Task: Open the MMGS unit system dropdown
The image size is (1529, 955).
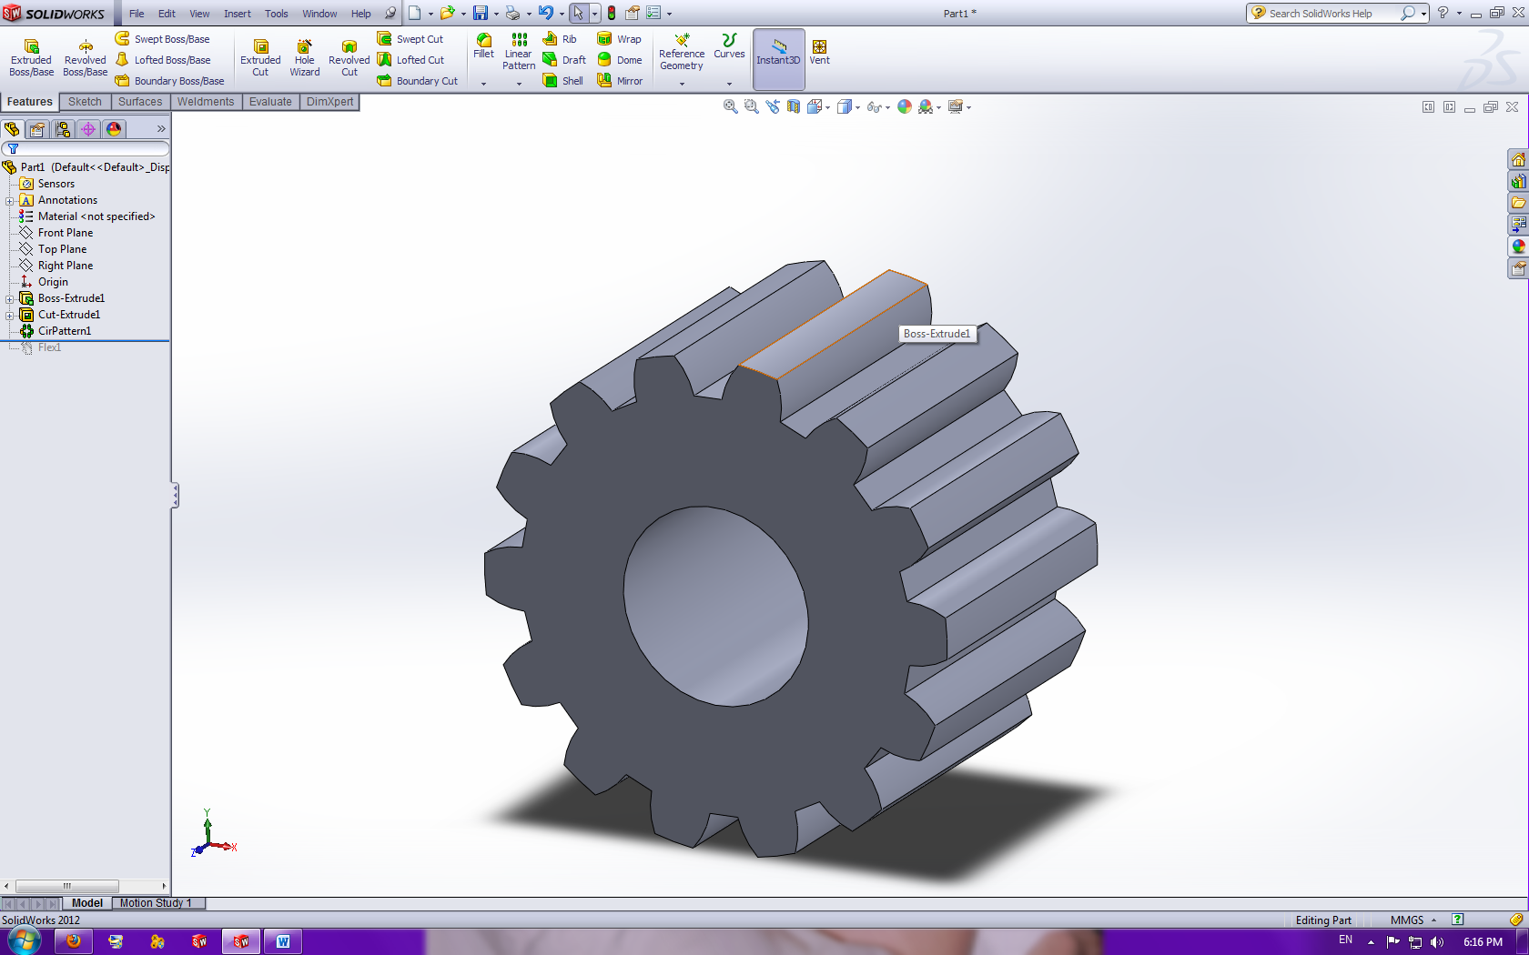Action: pos(1413,920)
